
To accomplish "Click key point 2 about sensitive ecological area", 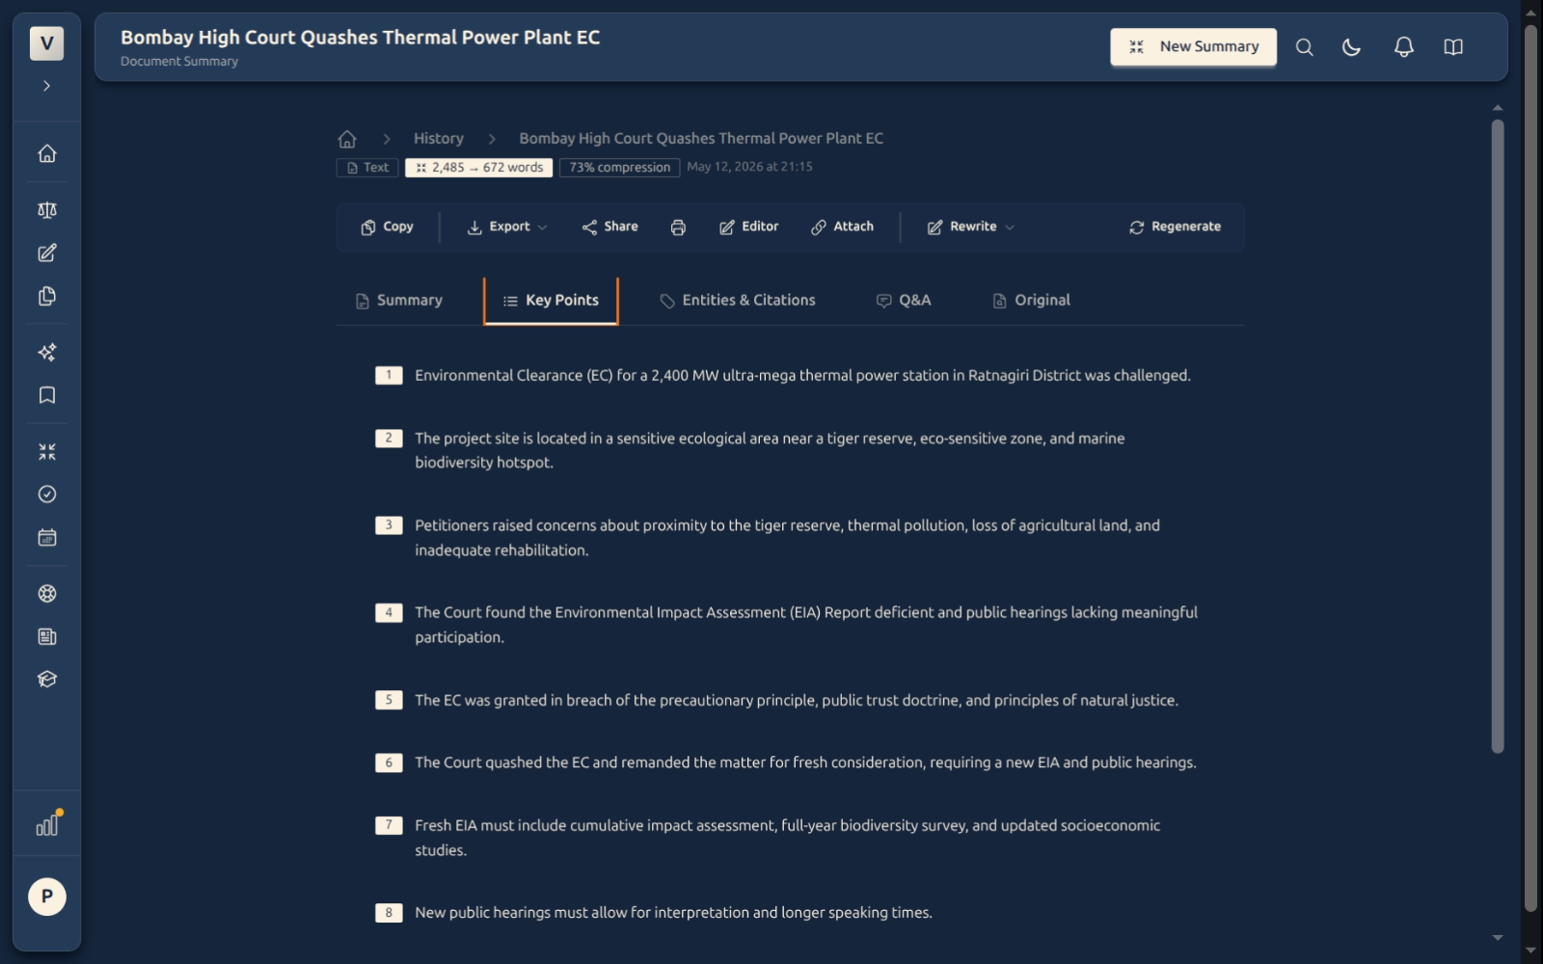I will pyautogui.click(x=791, y=450).
